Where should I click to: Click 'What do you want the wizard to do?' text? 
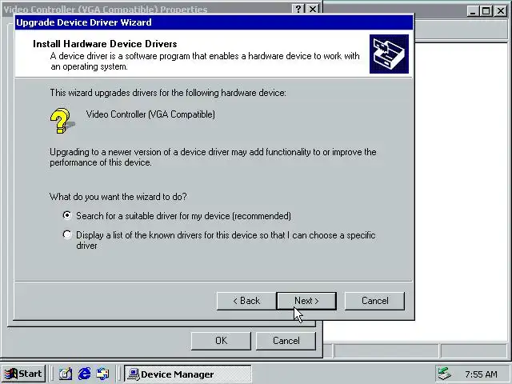click(118, 197)
